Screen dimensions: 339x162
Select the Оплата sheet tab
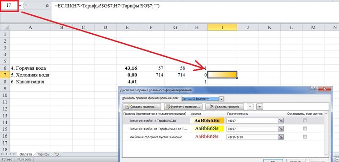(x=26, y=154)
